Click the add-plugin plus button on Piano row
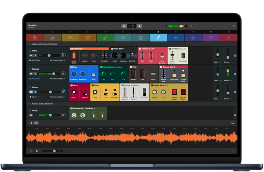The image size is (264, 172). [x=235, y=55]
